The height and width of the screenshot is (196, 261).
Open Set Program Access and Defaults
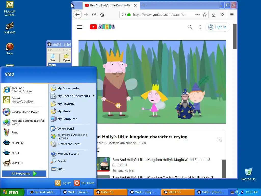[x=73, y=136]
